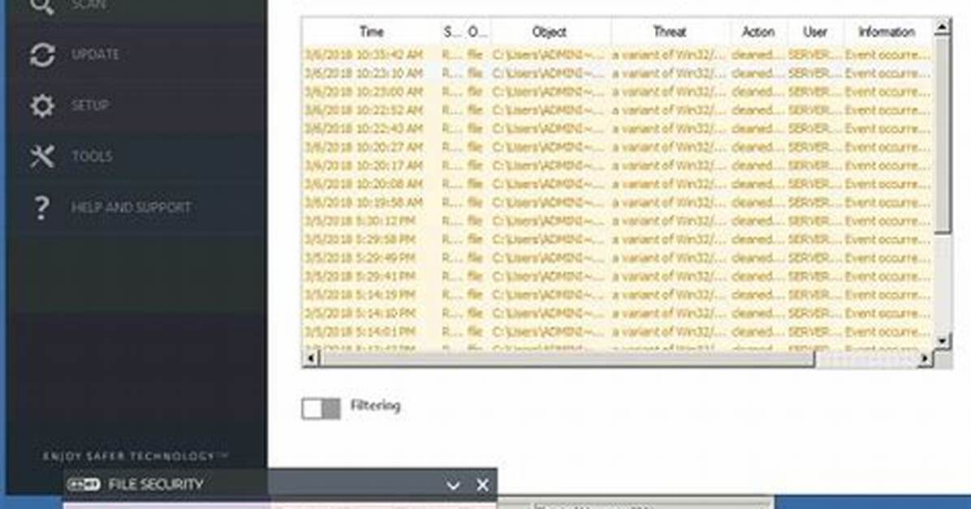Sort by the Object column header
The image size is (971, 509).
[x=550, y=32]
